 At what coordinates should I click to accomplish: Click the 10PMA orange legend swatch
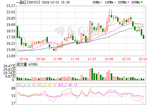[115, 2]
